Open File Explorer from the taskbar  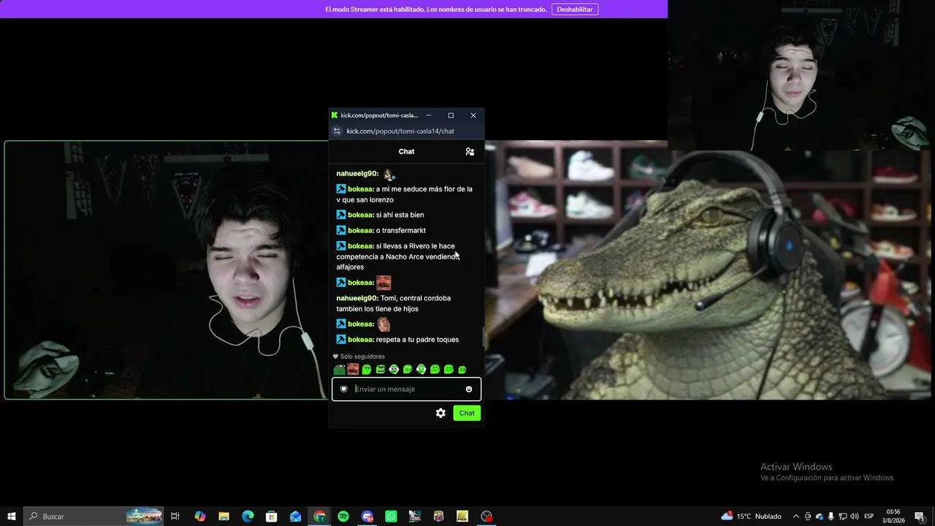click(224, 517)
